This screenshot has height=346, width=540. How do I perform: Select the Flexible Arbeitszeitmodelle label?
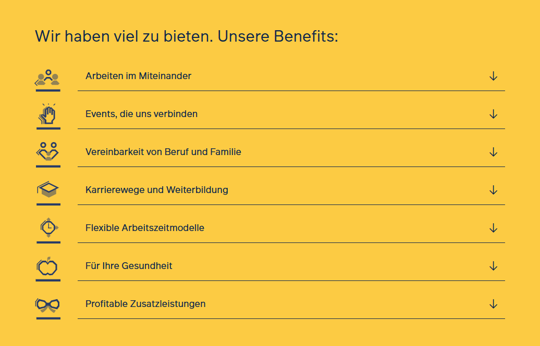[x=145, y=227]
